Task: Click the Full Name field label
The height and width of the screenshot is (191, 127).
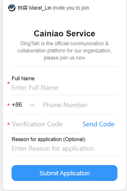Action: pyautogui.click(x=23, y=79)
